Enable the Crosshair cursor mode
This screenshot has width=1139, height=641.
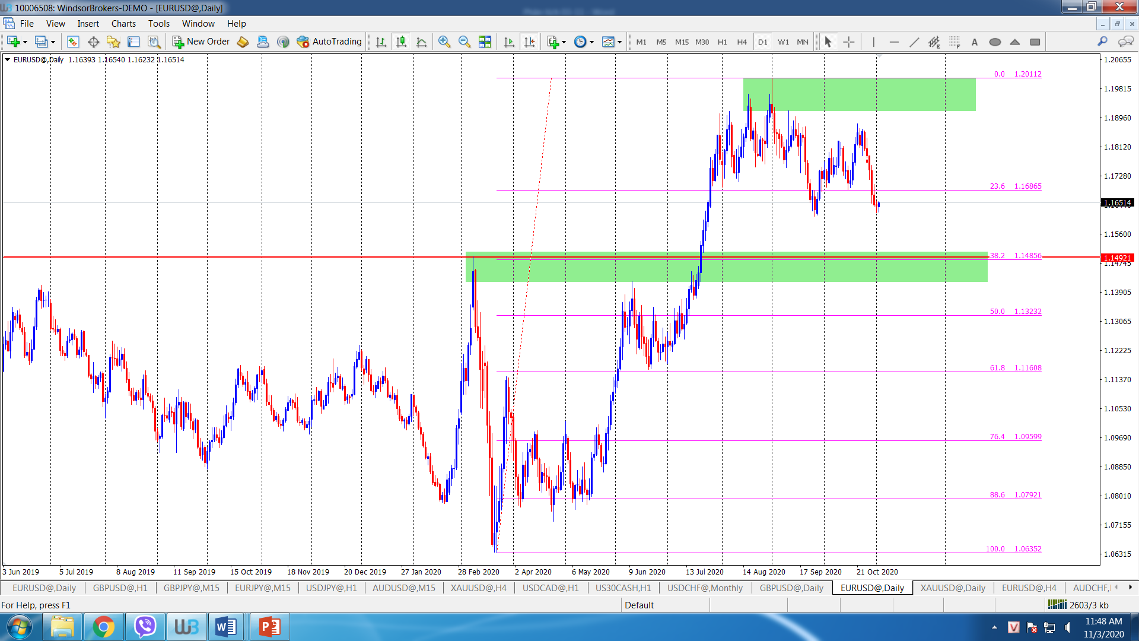[x=849, y=42]
